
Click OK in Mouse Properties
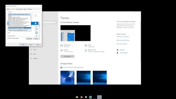(x=23, y=45)
